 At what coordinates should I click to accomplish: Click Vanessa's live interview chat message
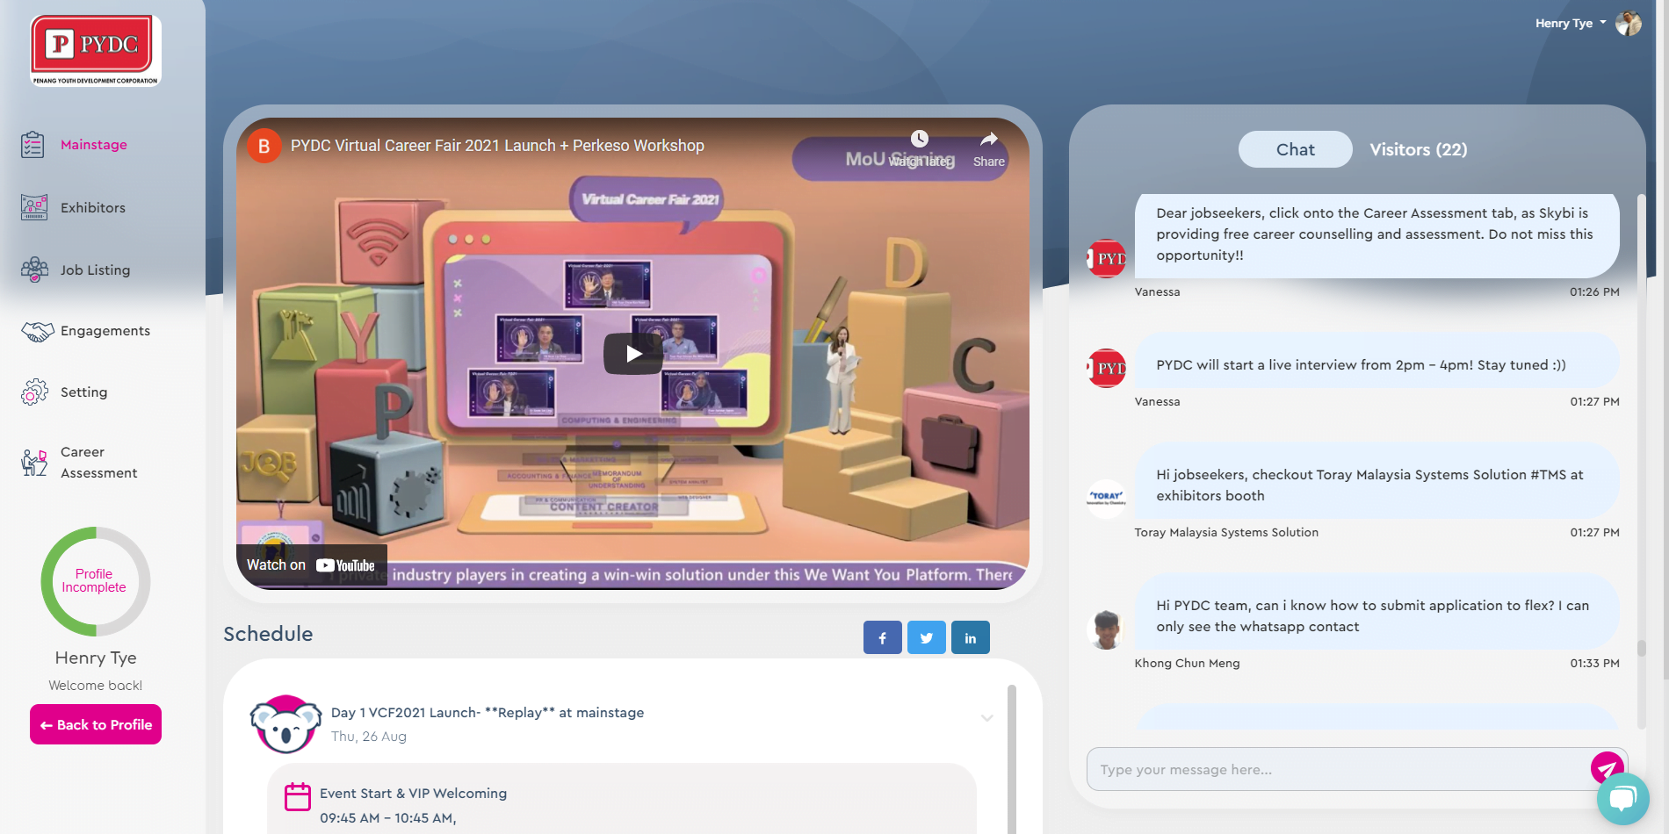tap(1376, 361)
